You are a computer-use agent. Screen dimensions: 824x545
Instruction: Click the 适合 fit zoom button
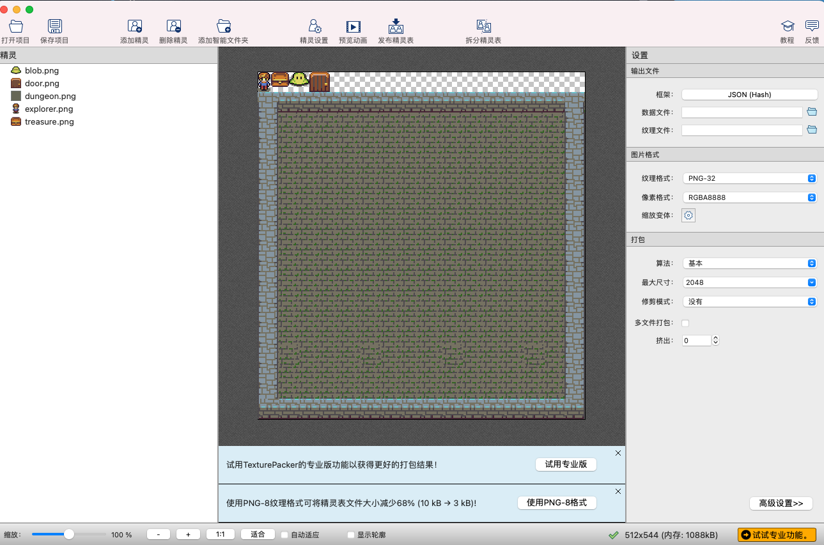point(258,535)
